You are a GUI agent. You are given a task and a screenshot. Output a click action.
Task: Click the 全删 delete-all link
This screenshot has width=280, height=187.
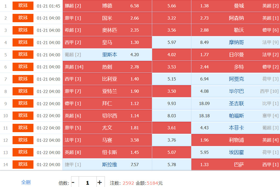[26, 182]
